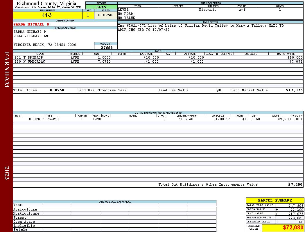Viewport: 305px width, 232px height.
Task: Click the acres value 8.0750 at top
Action: 105,15
